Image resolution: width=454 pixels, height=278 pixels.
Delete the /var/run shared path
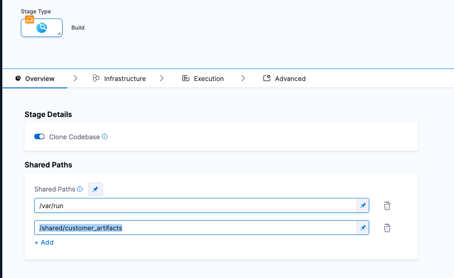click(387, 206)
